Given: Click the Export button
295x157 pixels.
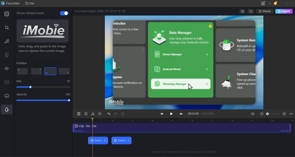Looking at the screenshot, I should [284, 11].
